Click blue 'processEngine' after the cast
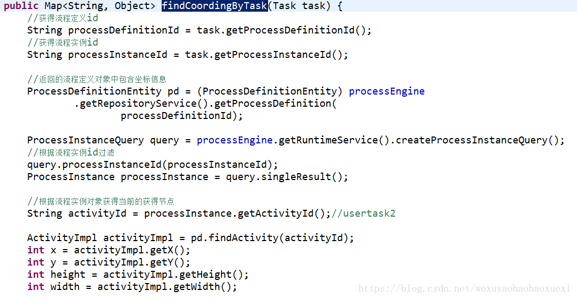 coord(387,91)
